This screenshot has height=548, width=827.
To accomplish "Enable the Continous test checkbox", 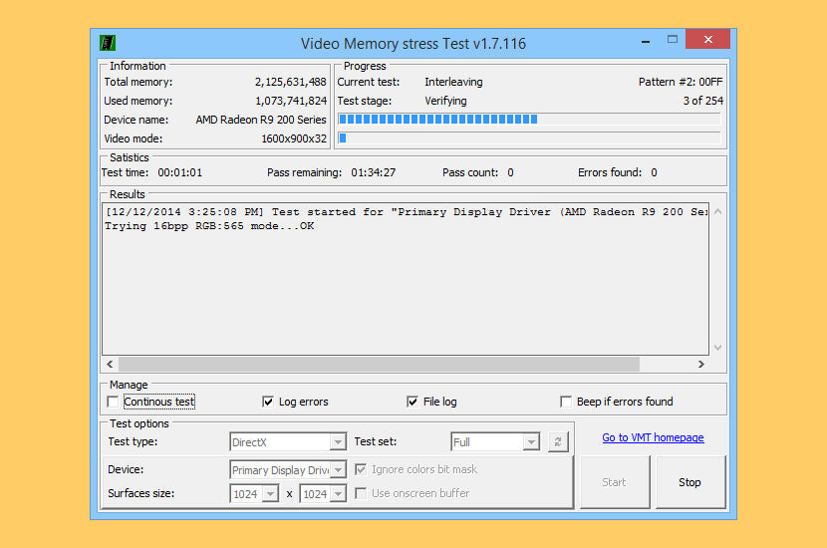I will pos(113,402).
